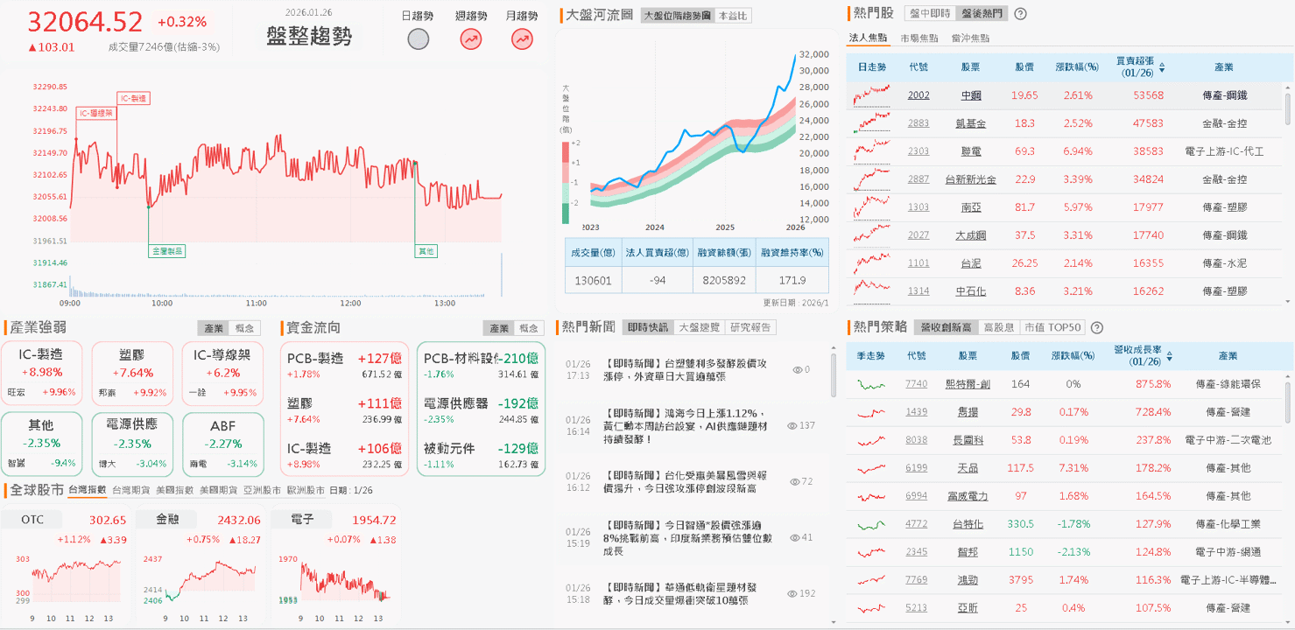1295x630 pixels.
Task: Click the 月趨勢 uptrend icon
Action: [523, 38]
